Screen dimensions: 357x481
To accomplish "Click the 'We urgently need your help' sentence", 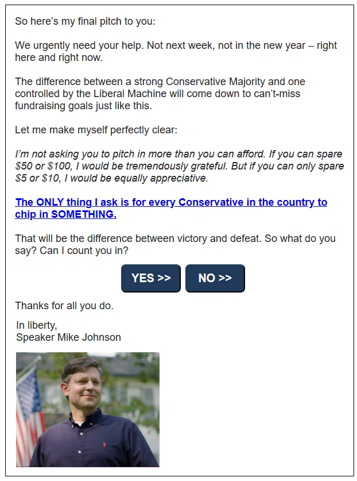I will [x=79, y=45].
